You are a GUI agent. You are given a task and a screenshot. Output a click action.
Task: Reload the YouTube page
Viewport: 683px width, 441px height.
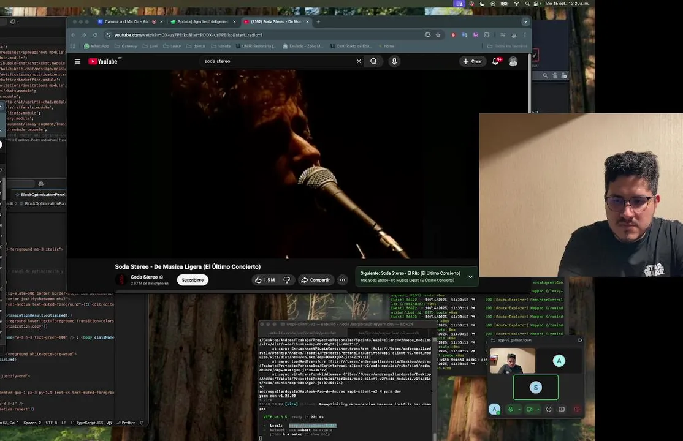95,35
